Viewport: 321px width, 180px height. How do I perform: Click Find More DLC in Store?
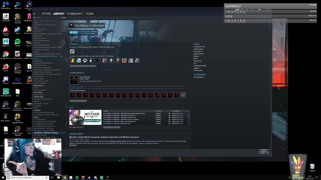(112, 127)
